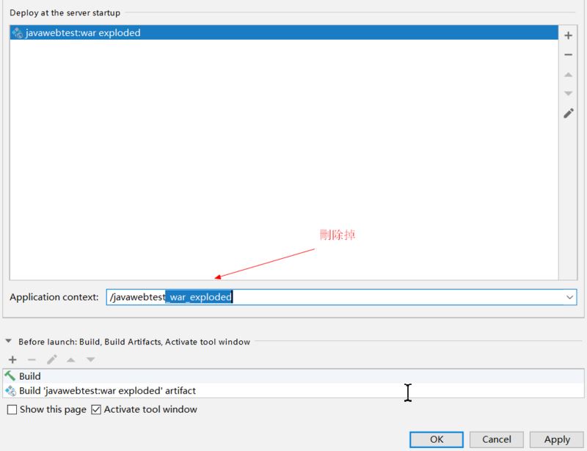The width and height of the screenshot is (587, 451).
Task: Move deployment down with the down arrow
Action: pos(568,93)
